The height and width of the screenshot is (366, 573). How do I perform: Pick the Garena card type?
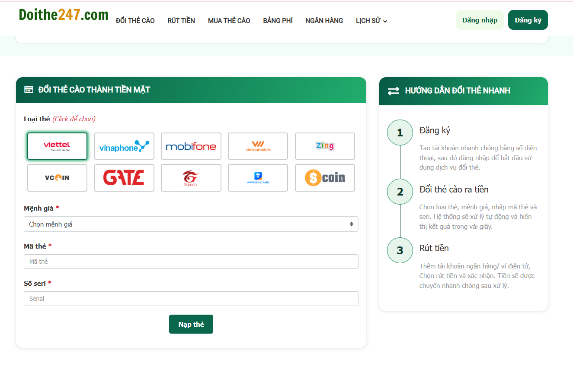click(191, 178)
